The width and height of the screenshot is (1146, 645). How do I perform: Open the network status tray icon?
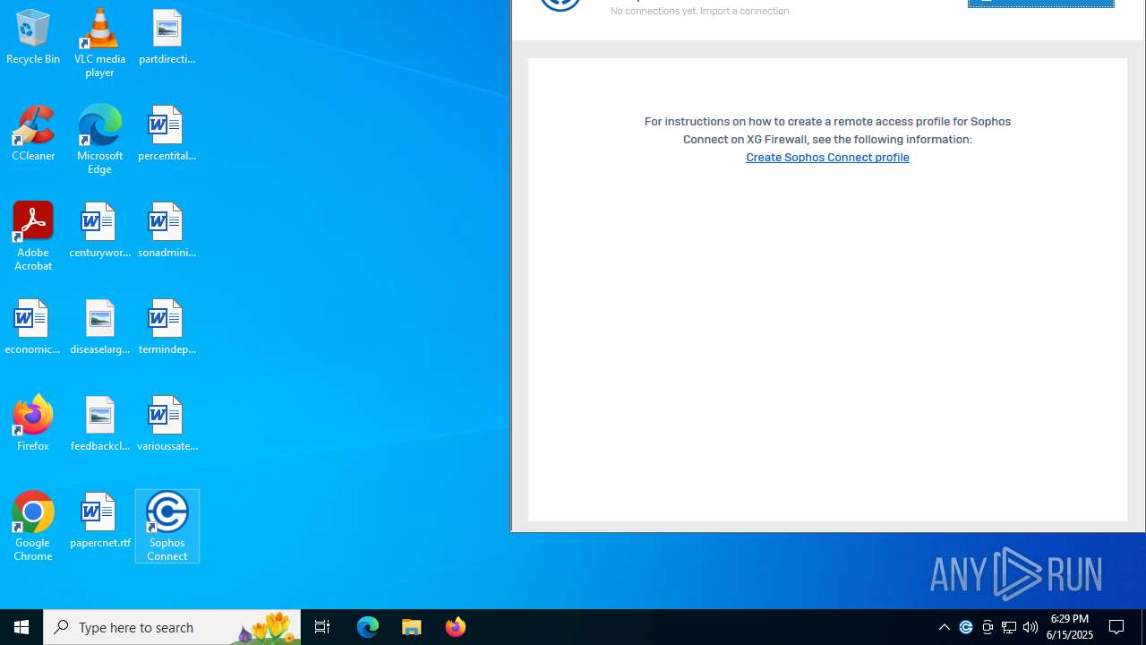[1009, 627]
